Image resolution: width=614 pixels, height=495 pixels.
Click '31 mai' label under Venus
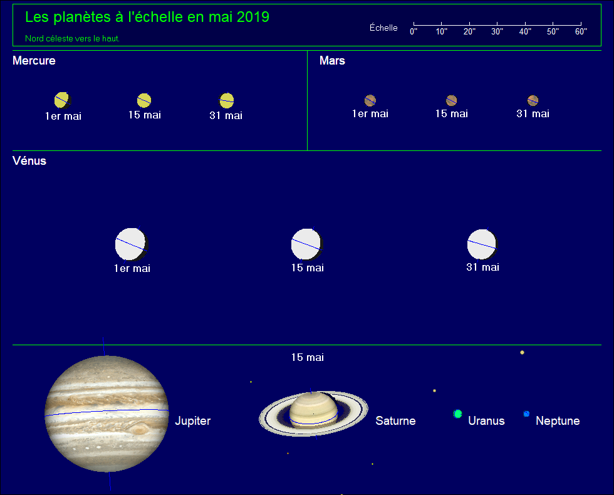click(483, 267)
